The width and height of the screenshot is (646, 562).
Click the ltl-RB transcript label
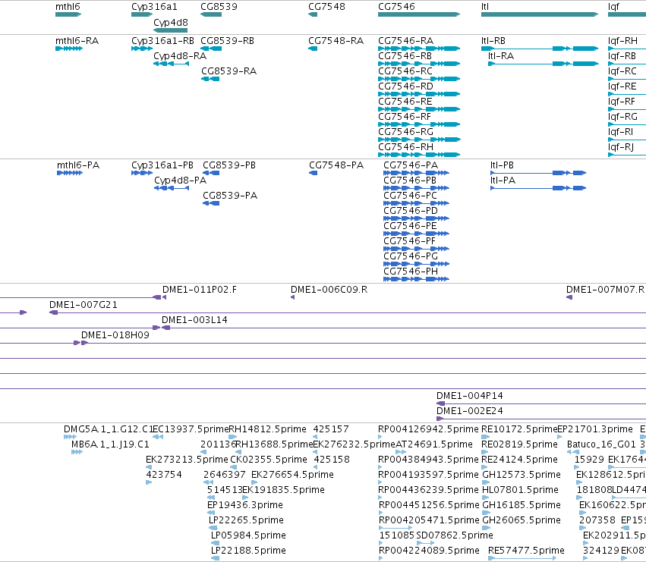[493, 41]
